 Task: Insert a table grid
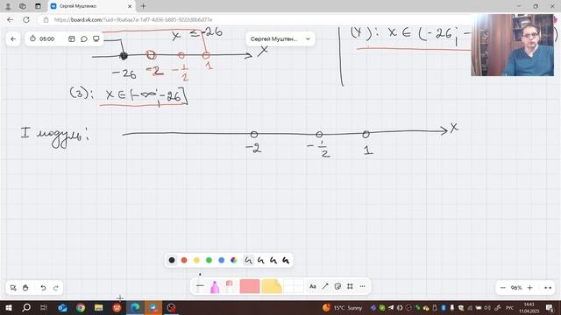(294, 286)
